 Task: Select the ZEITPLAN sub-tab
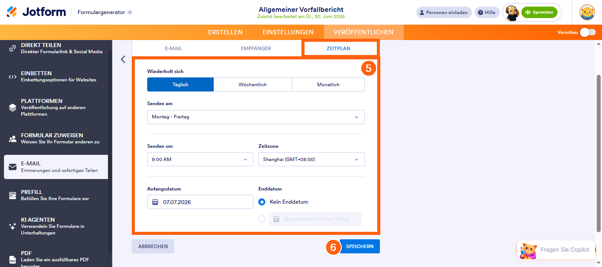pyautogui.click(x=338, y=48)
